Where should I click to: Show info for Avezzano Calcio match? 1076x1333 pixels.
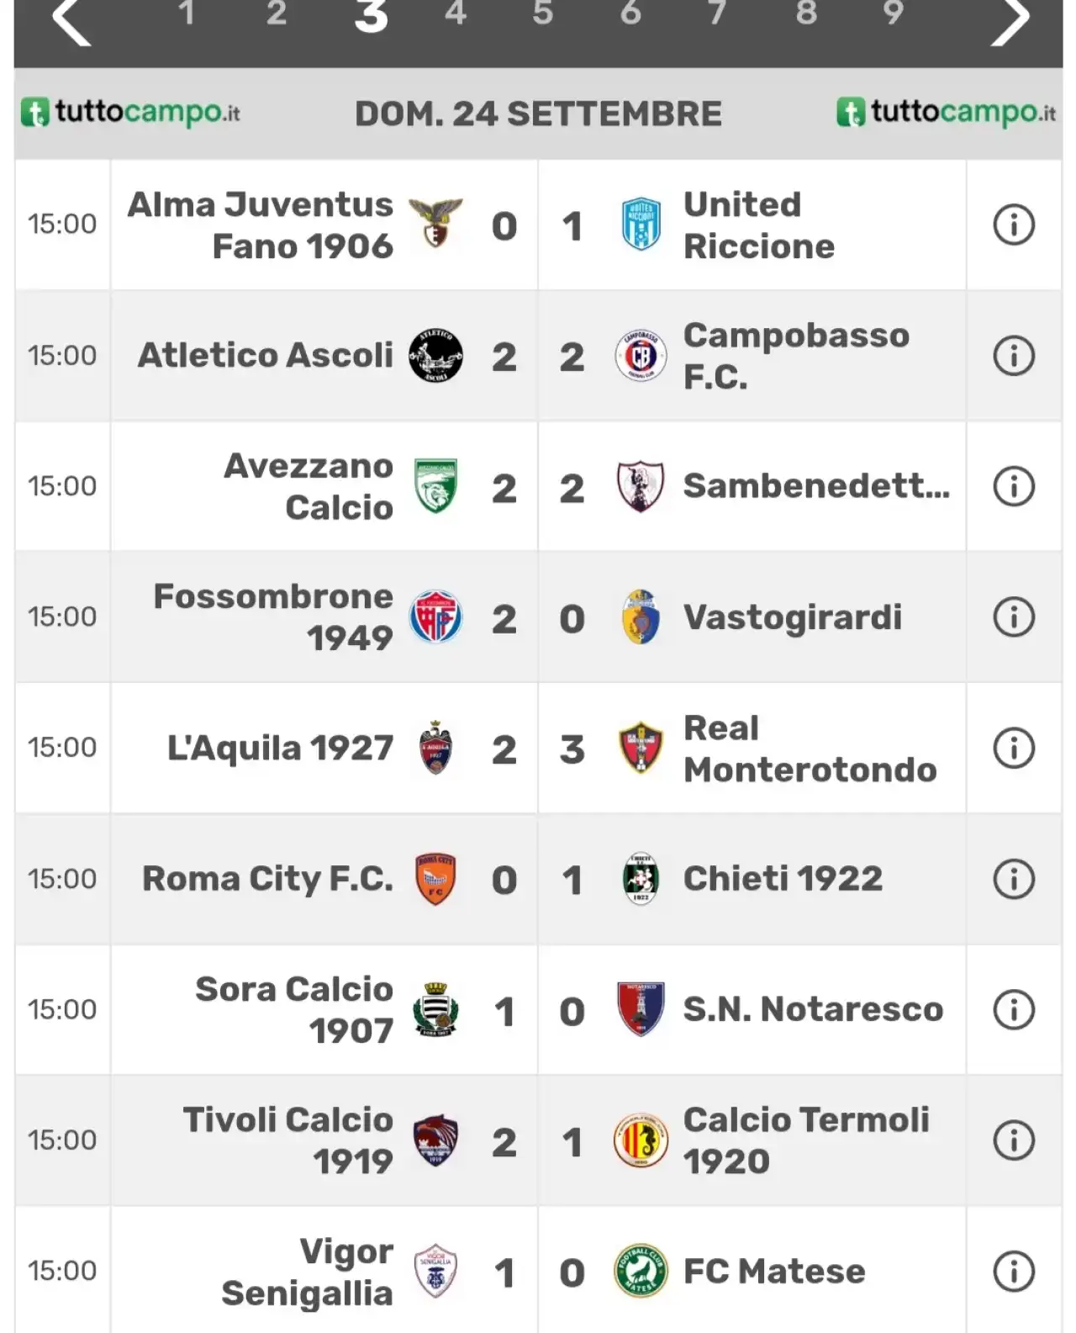(1014, 486)
